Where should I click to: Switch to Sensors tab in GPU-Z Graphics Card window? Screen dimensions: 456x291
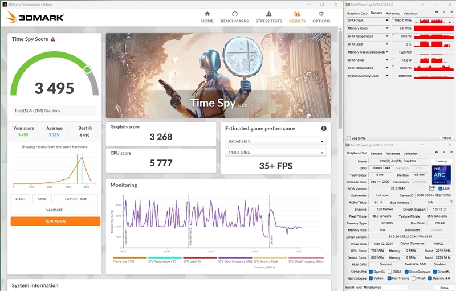[x=376, y=153]
